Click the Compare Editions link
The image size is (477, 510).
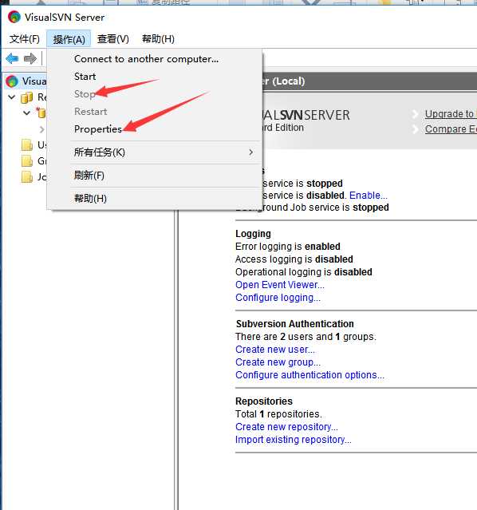(451, 129)
